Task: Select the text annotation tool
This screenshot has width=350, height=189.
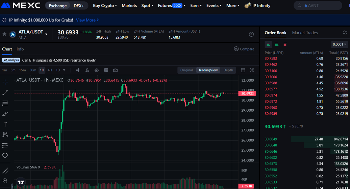Action: 5,124
